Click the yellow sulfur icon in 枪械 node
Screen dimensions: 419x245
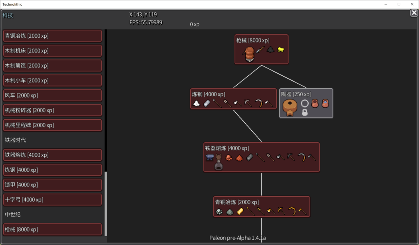point(281,50)
